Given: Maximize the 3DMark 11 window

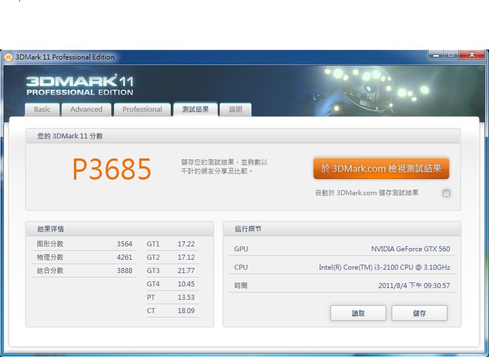Looking at the screenshot, I should pos(451,55).
